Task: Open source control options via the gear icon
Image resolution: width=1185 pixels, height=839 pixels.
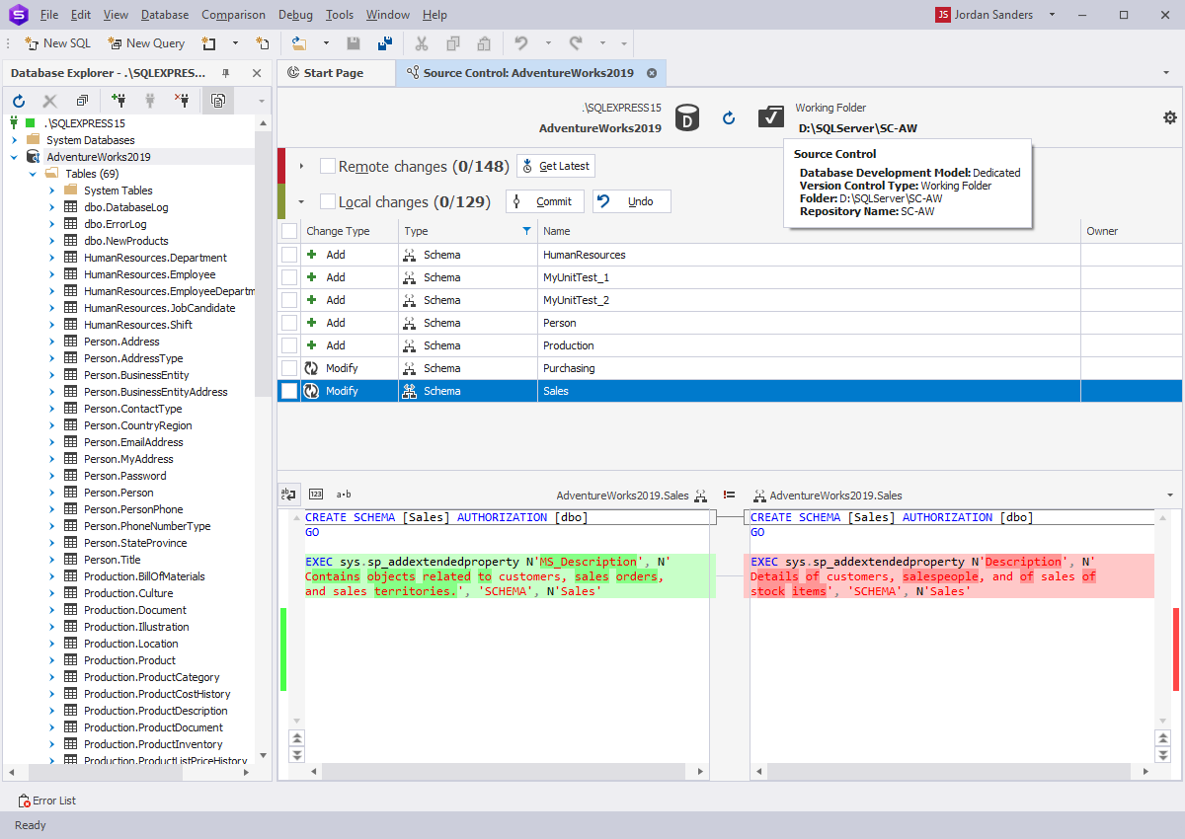Action: point(1169,116)
